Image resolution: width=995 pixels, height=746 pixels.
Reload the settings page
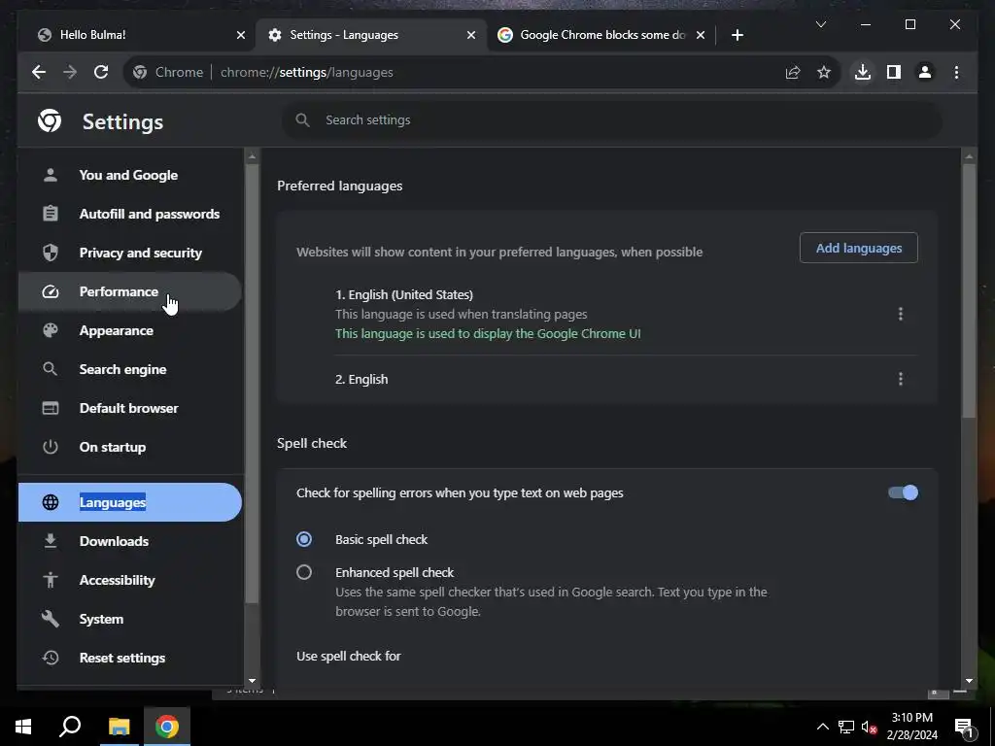point(101,72)
